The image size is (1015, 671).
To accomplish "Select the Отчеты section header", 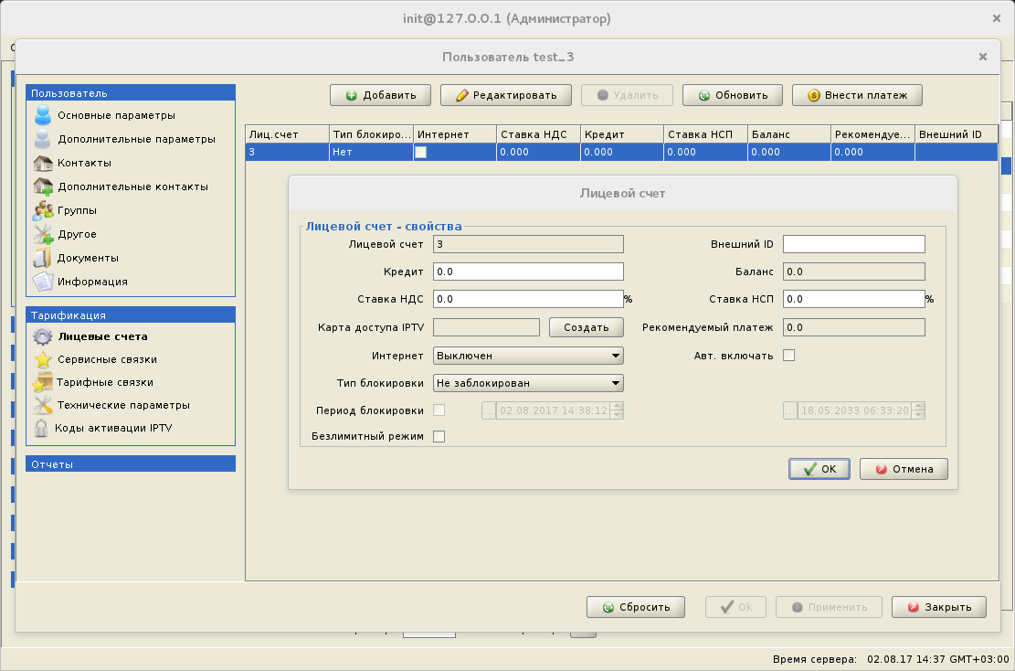I will coord(131,464).
